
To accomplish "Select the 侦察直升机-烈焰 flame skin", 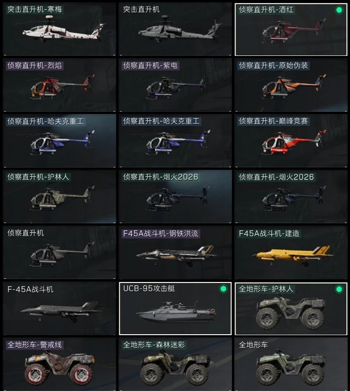I will pos(59,85).
